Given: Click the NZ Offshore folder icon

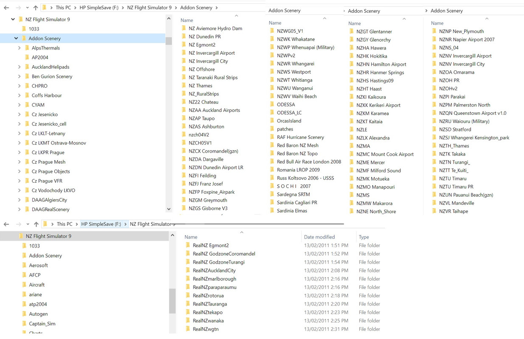Looking at the screenshot, I should pyautogui.click(x=184, y=69).
